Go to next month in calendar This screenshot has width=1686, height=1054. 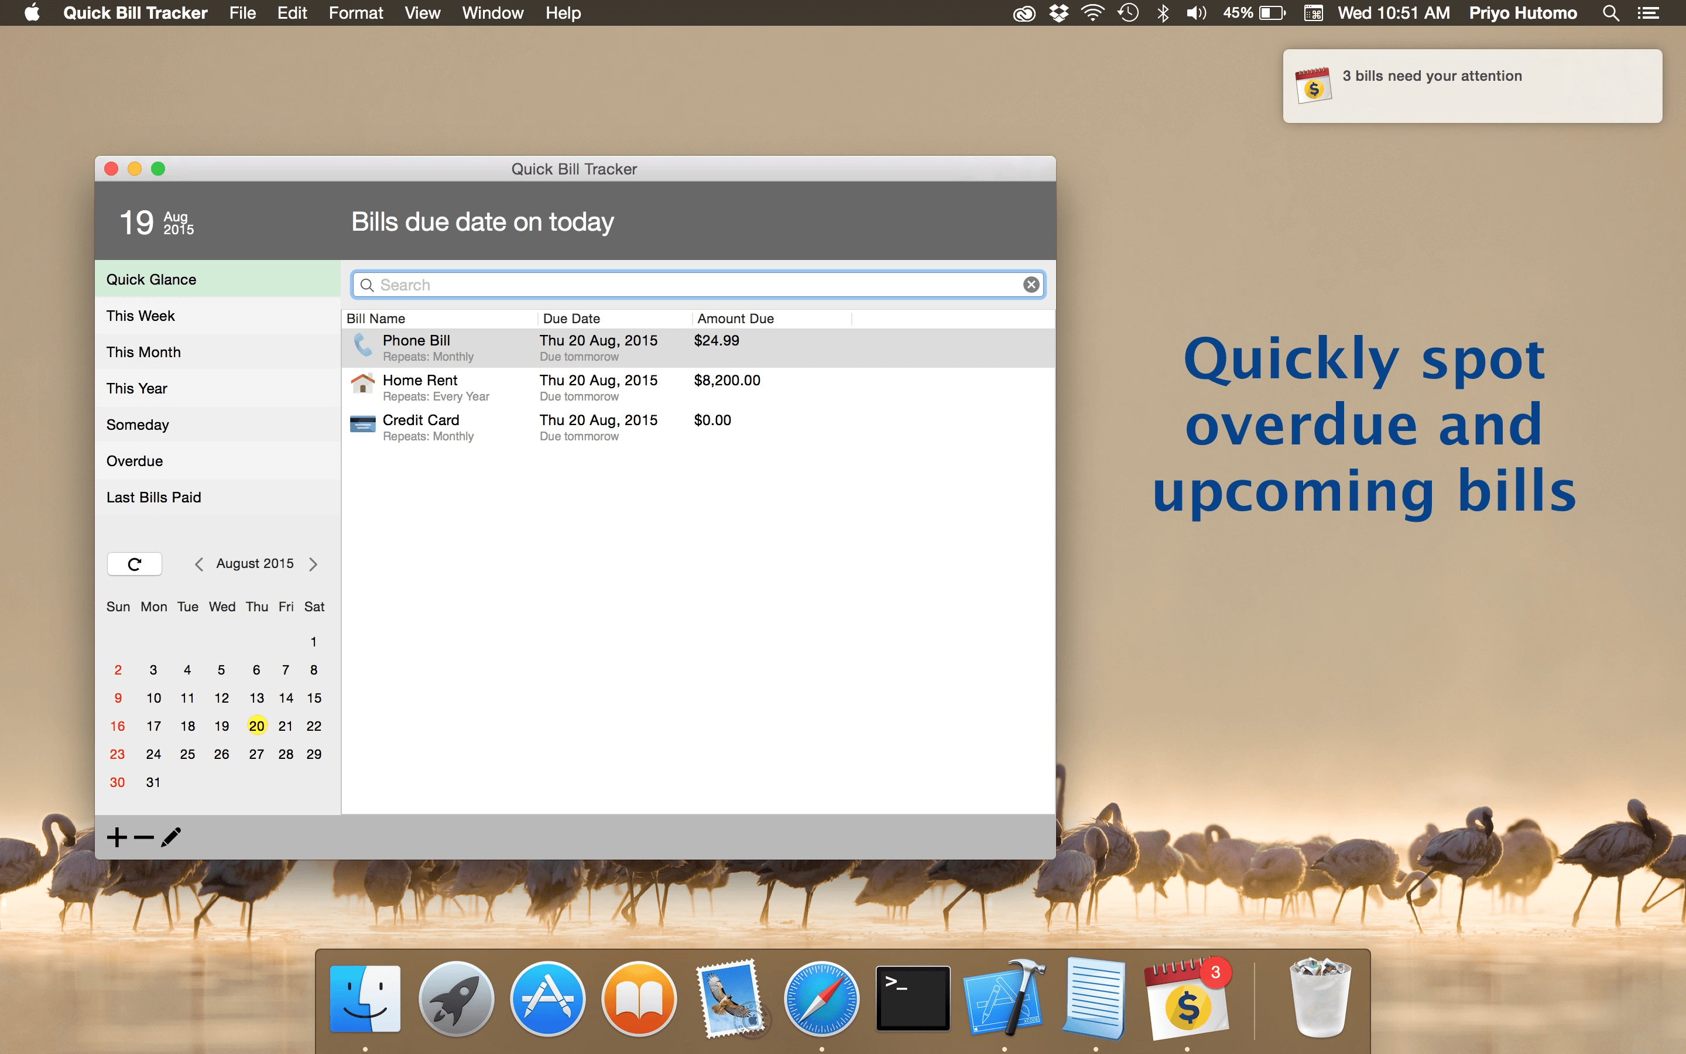click(313, 564)
